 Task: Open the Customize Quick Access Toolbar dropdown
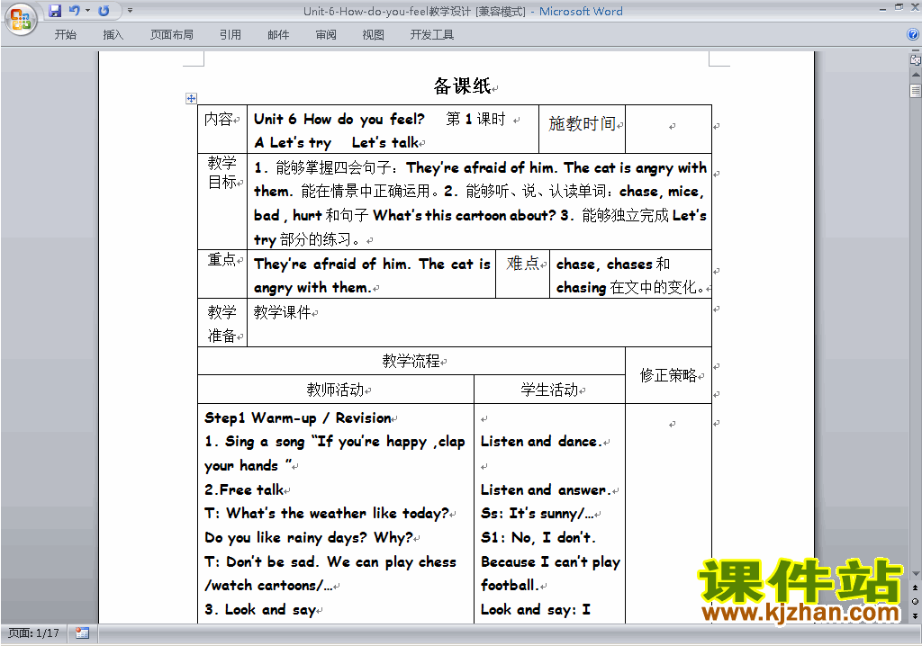pyautogui.click(x=130, y=11)
